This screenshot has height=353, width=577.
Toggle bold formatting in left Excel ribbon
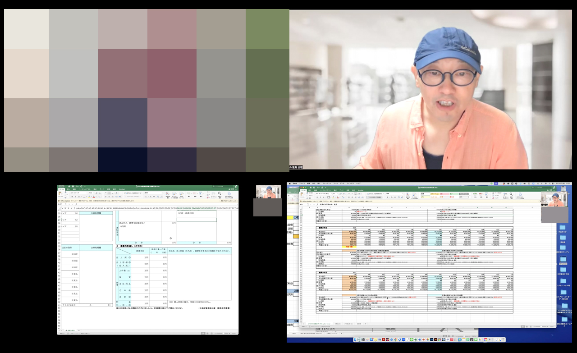tap(72, 197)
